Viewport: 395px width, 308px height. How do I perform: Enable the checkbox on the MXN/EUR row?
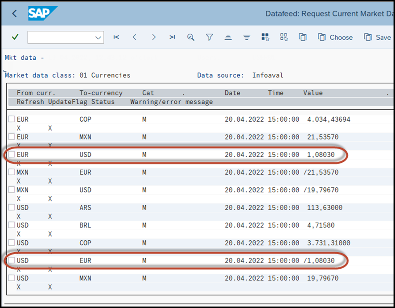click(11, 171)
